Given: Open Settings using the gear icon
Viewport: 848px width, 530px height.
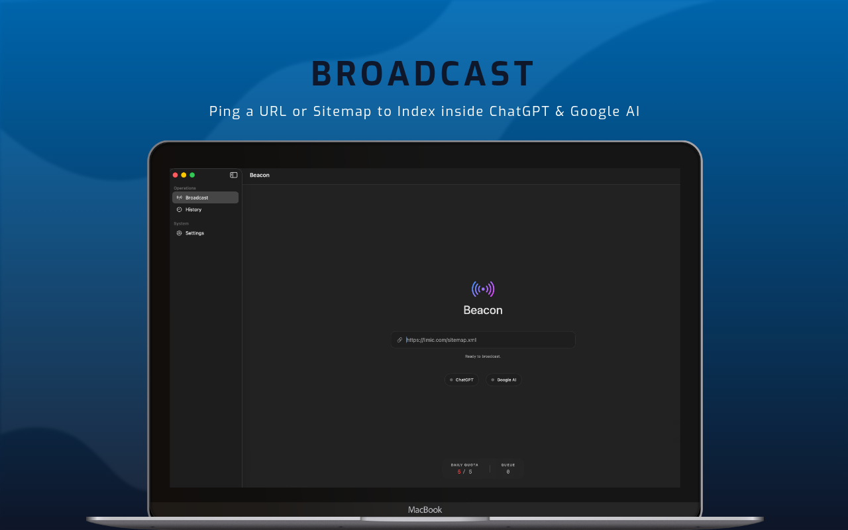Looking at the screenshot, I should (x=180, y=233).
